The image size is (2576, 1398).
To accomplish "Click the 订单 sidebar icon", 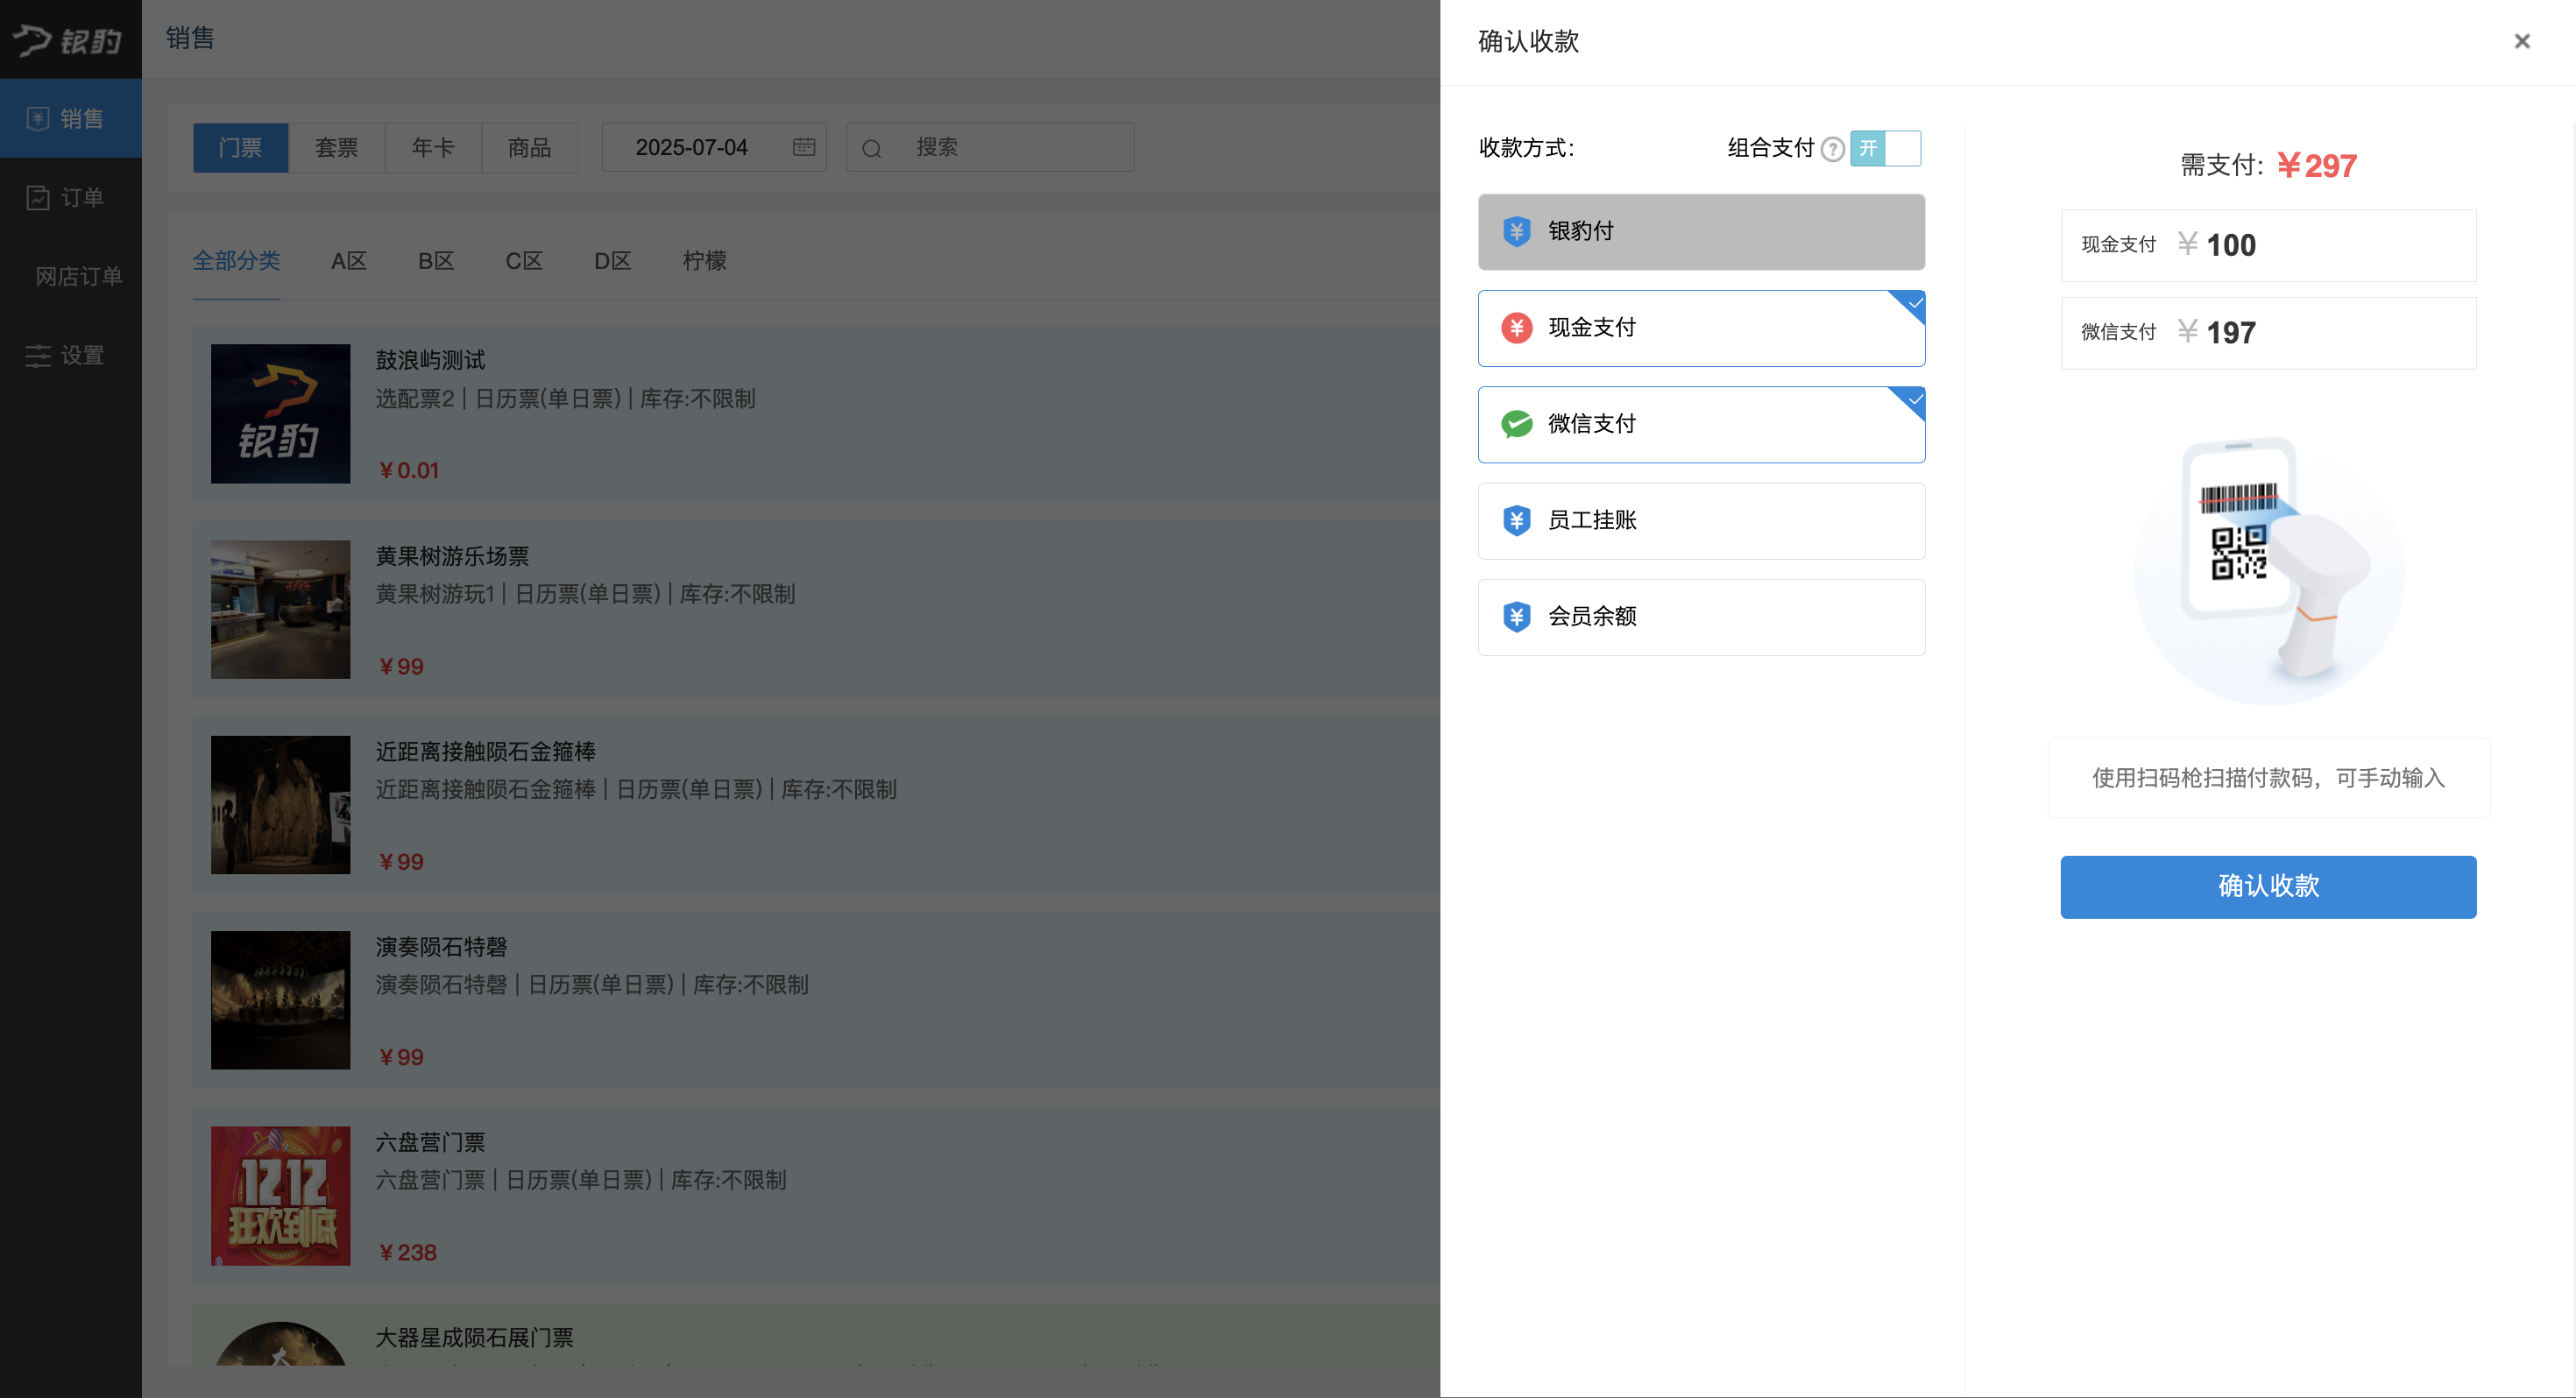I will coord(38,198).
